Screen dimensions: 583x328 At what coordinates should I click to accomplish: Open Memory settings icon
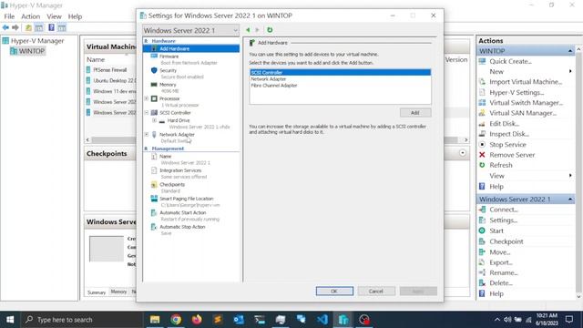(x=154, y=85)
